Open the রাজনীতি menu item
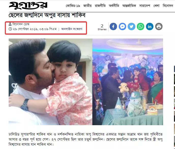The width and height of the screenshot is (175, 149). pyautogui.click(x=100, y=6)
